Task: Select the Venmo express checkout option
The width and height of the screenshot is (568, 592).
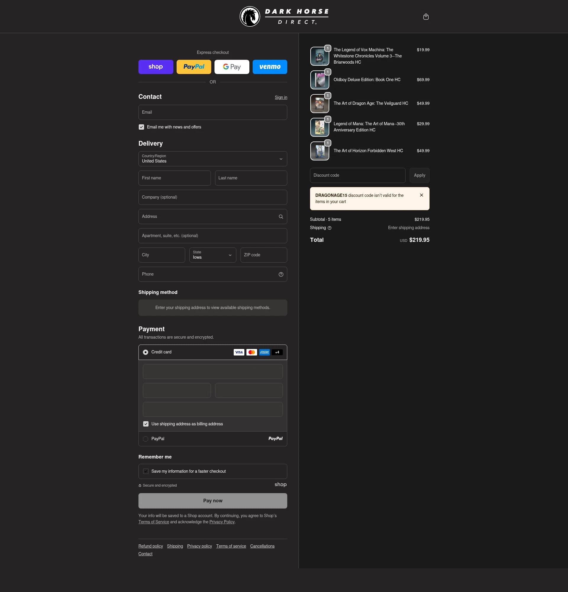Action: pos(270,67)
